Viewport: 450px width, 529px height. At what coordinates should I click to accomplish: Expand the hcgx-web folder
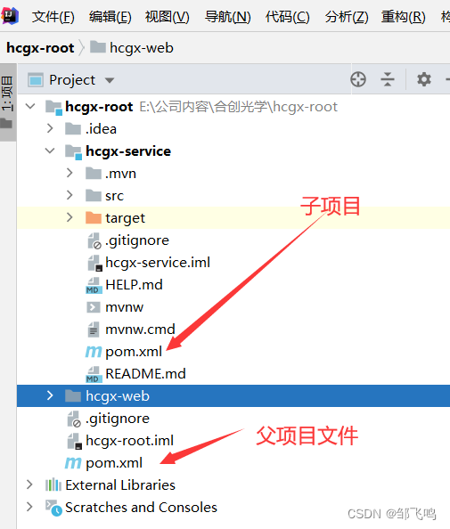[50, 395]
